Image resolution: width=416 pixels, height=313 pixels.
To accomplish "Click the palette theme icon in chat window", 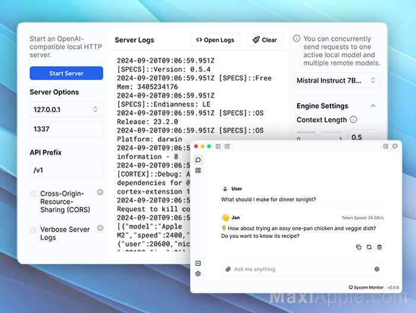I will pyautogui.click(x=395, y=146).
